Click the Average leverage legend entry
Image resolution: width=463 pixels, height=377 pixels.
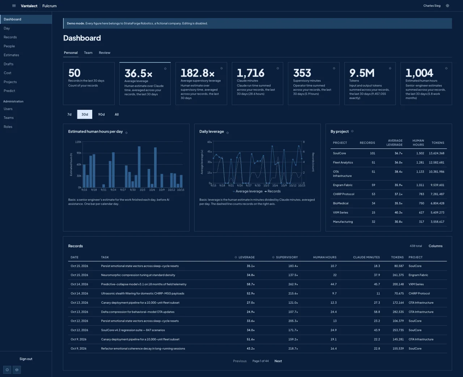(x=248, y=191)
